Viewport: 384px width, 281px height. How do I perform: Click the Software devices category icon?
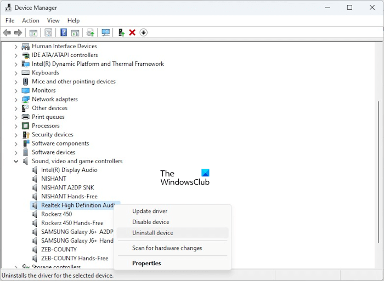25,152
